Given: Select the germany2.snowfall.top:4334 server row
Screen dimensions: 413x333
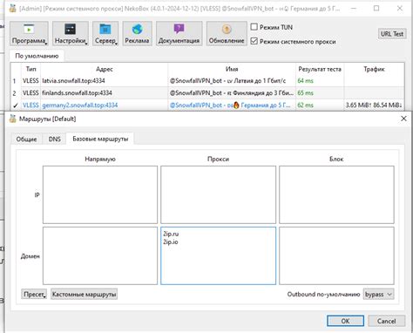Looking at the screenshot, I should pos(207,105).
